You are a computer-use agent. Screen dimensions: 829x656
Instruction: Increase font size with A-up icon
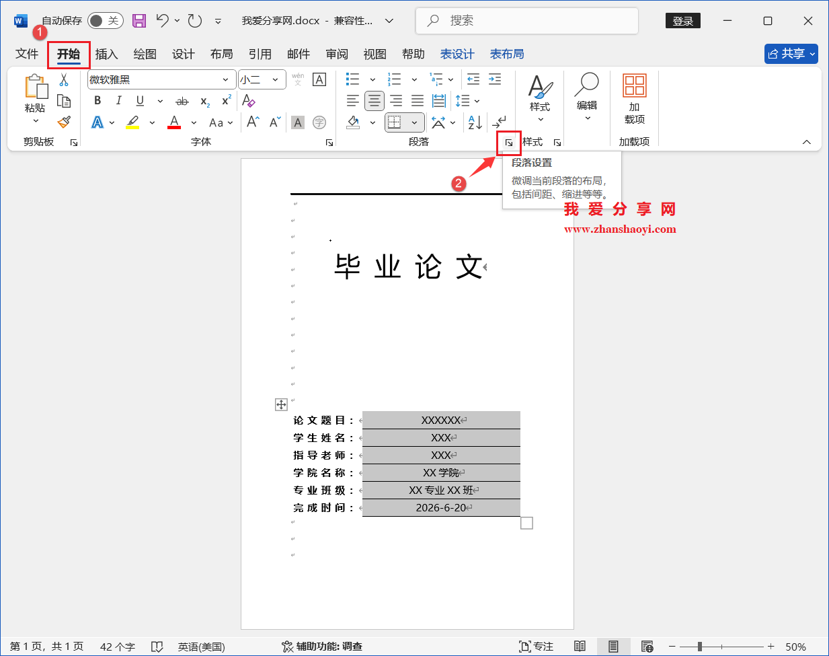click(x=253, y=122)
